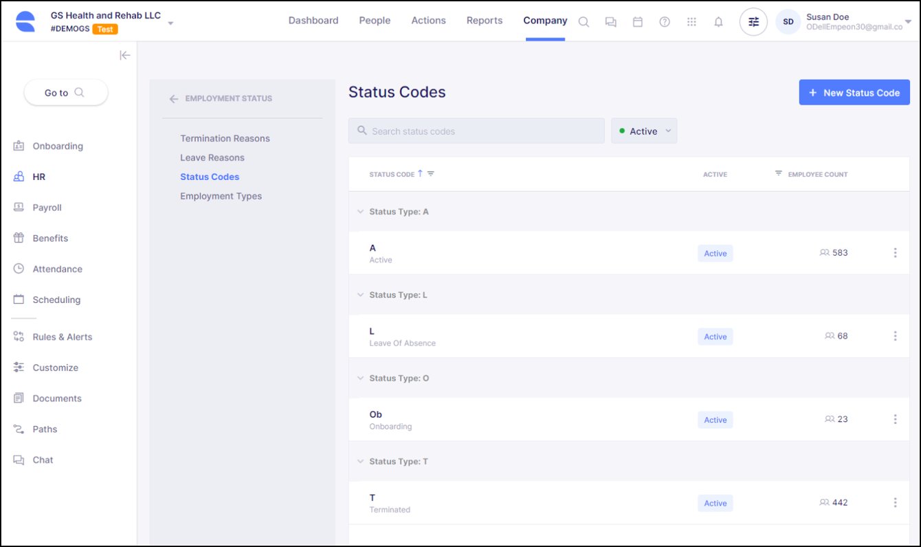Collapse the Status Type: A group

click(x=360, y=212)
